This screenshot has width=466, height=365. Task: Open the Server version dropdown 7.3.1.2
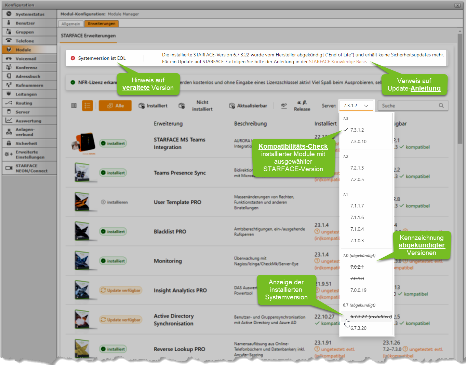coord(357,106)
